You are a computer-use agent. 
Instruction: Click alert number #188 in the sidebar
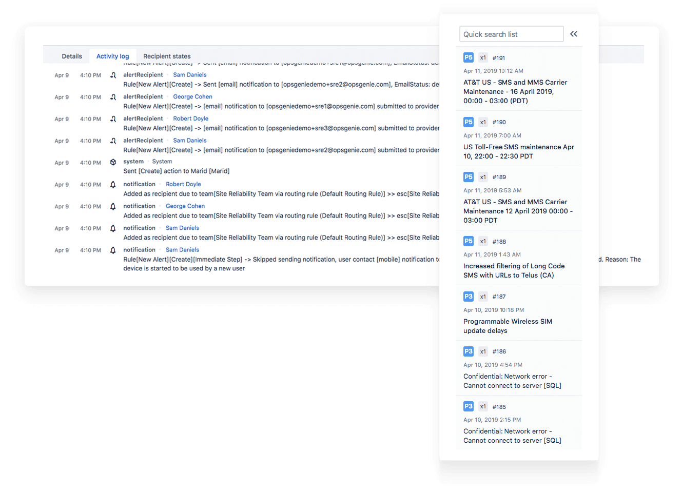click(499, 241)
